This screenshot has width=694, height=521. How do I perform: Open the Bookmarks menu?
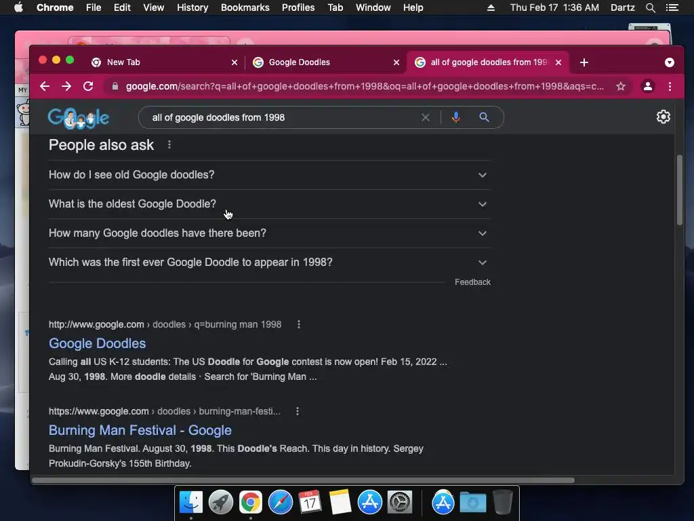pos(245,7)
